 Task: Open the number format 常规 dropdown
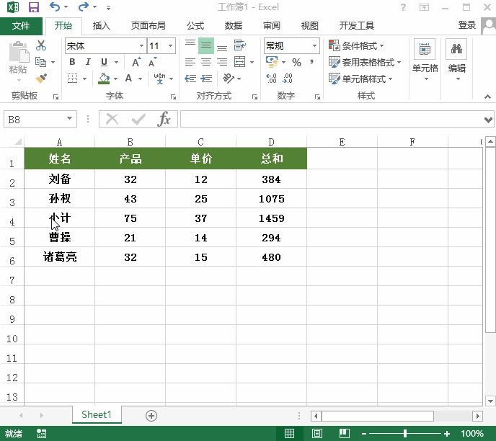coord(314,46)
